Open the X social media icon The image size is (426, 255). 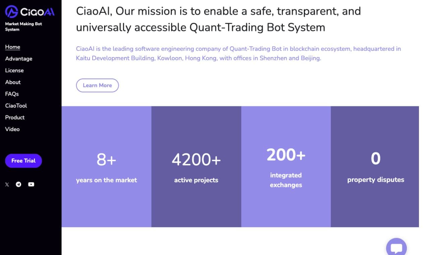point(7,184)
